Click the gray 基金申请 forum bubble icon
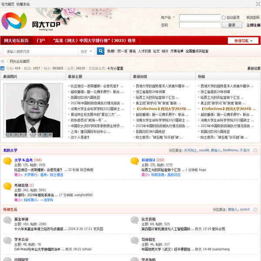This screenshot has height=261, width=261. point(7,221)
